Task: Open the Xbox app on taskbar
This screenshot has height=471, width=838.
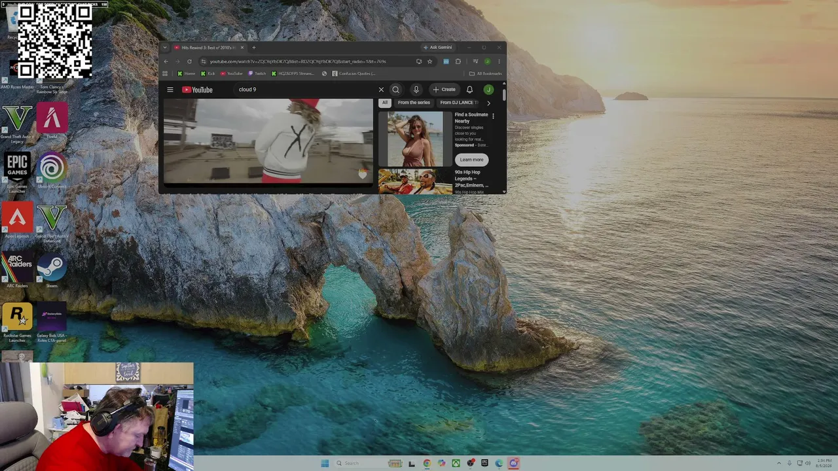Action: click(x=456, y=463)
